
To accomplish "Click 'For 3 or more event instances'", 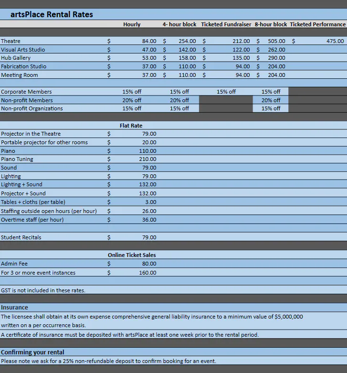I will (38, 273).
